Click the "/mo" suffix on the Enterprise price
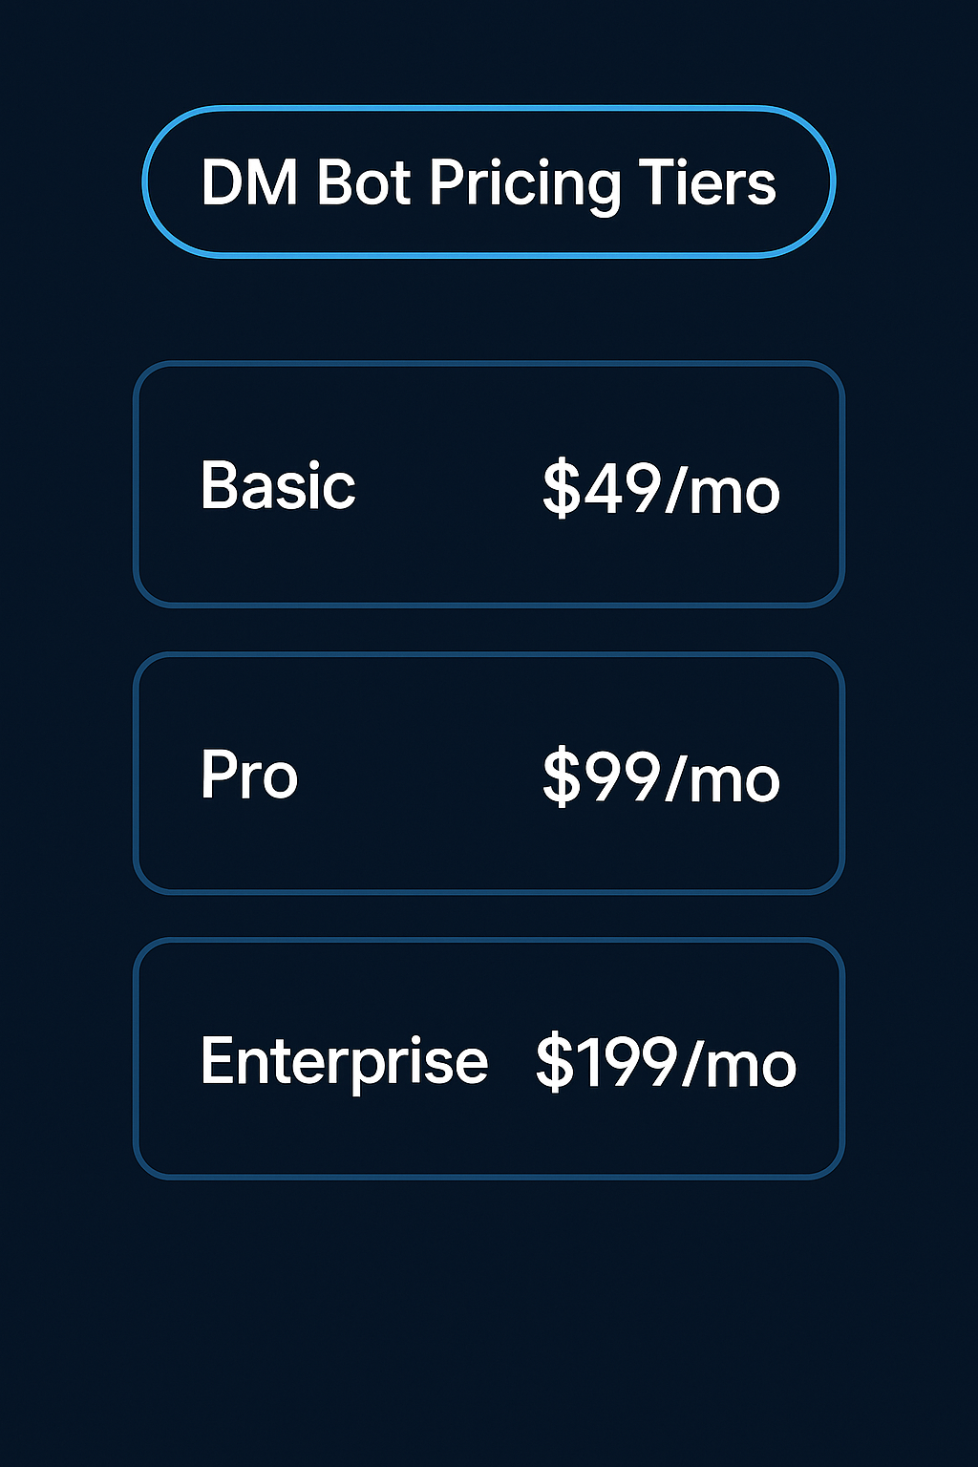Viewport: 978px width, 1467px height. [740, 1064]
